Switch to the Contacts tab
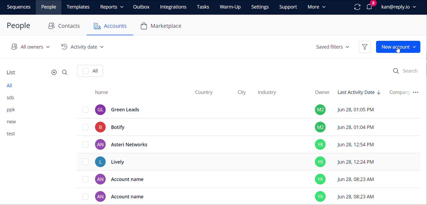Viewport: 427px width, 205px height. click(x=64, y=26)
